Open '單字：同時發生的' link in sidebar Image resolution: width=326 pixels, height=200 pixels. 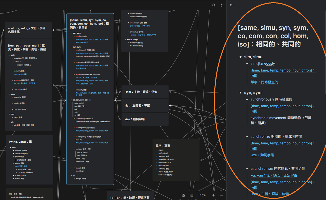coord(264,82)
